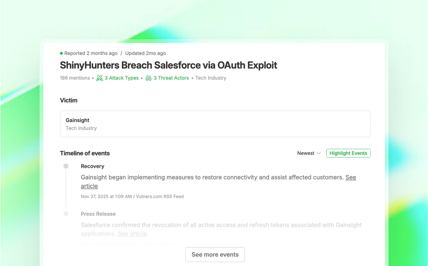Image resolution: width=428 pixels, height=266 pixels.
Task: Click the Tech Industry tag in header
Action: (211, 78)
